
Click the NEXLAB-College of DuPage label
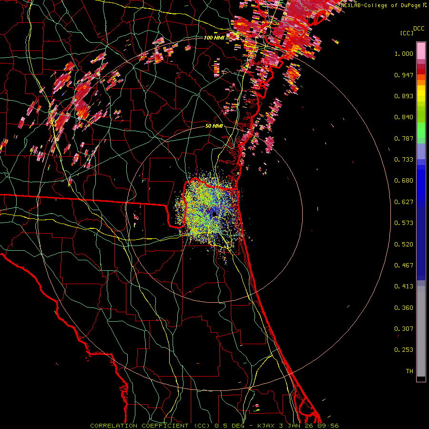pyautogui.click(x=381, y=5)
